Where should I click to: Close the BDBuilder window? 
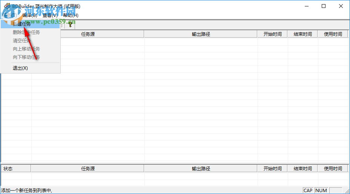(x=341, y=6)
